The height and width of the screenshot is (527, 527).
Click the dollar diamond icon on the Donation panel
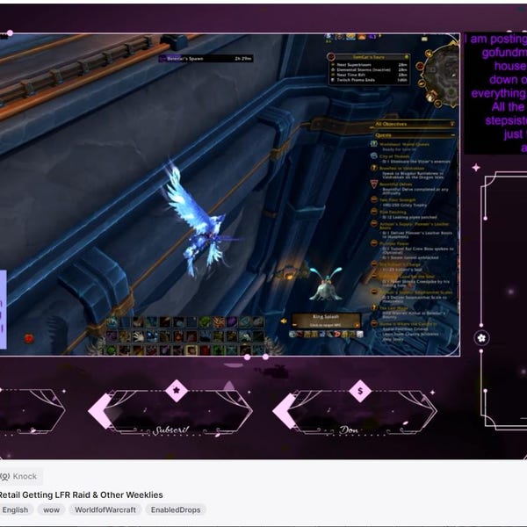(x=360, y=391)
